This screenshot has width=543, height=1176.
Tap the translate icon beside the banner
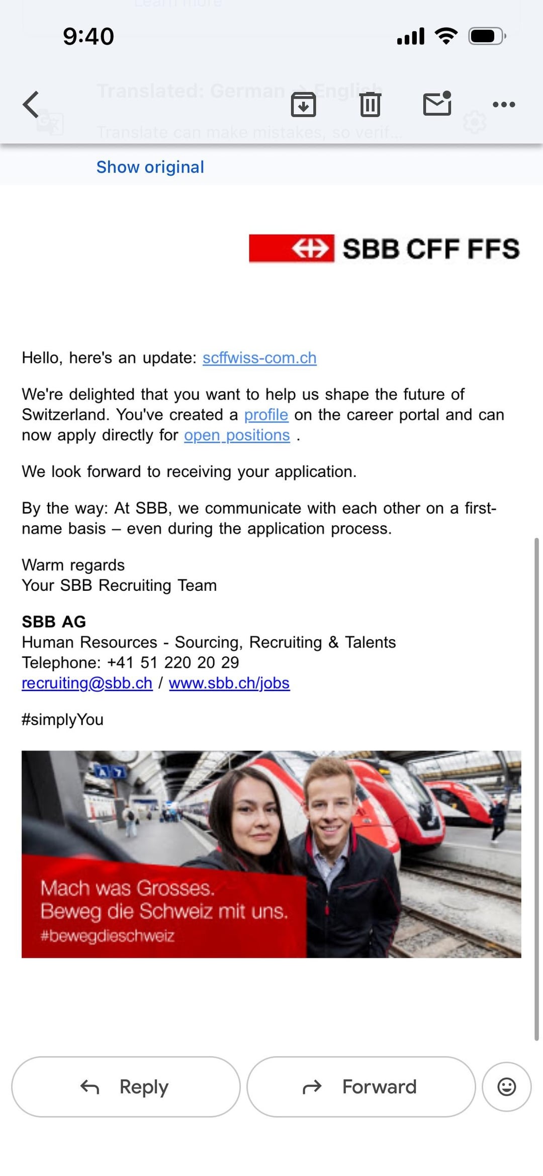(x=50, y=122)
